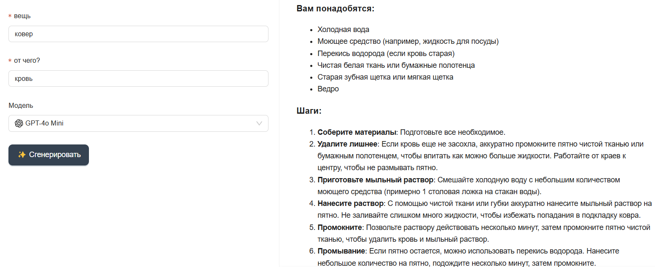The image size is (655, 267).
Task: Select the ковер input field
Action: [x=138, y=34]
